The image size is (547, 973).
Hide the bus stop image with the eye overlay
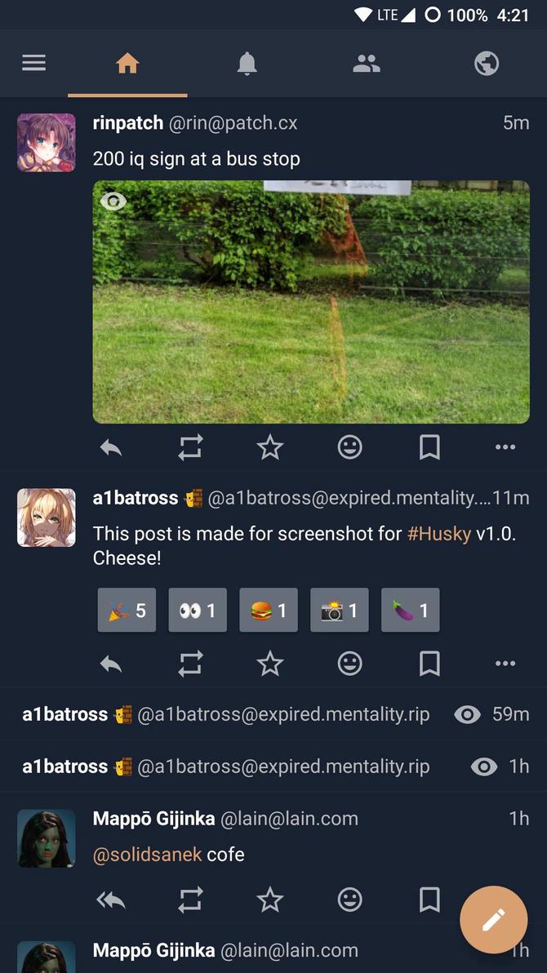point(114,201)
